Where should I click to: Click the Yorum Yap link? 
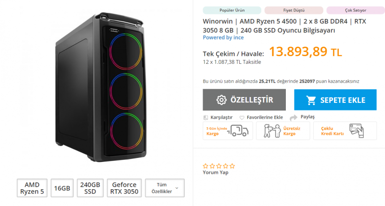click(216, 172)
